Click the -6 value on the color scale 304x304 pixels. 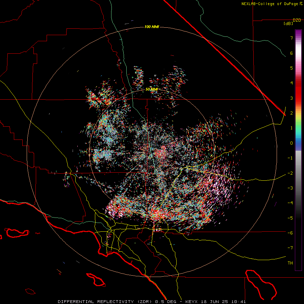pyautogui.click(x=290, y=233)
